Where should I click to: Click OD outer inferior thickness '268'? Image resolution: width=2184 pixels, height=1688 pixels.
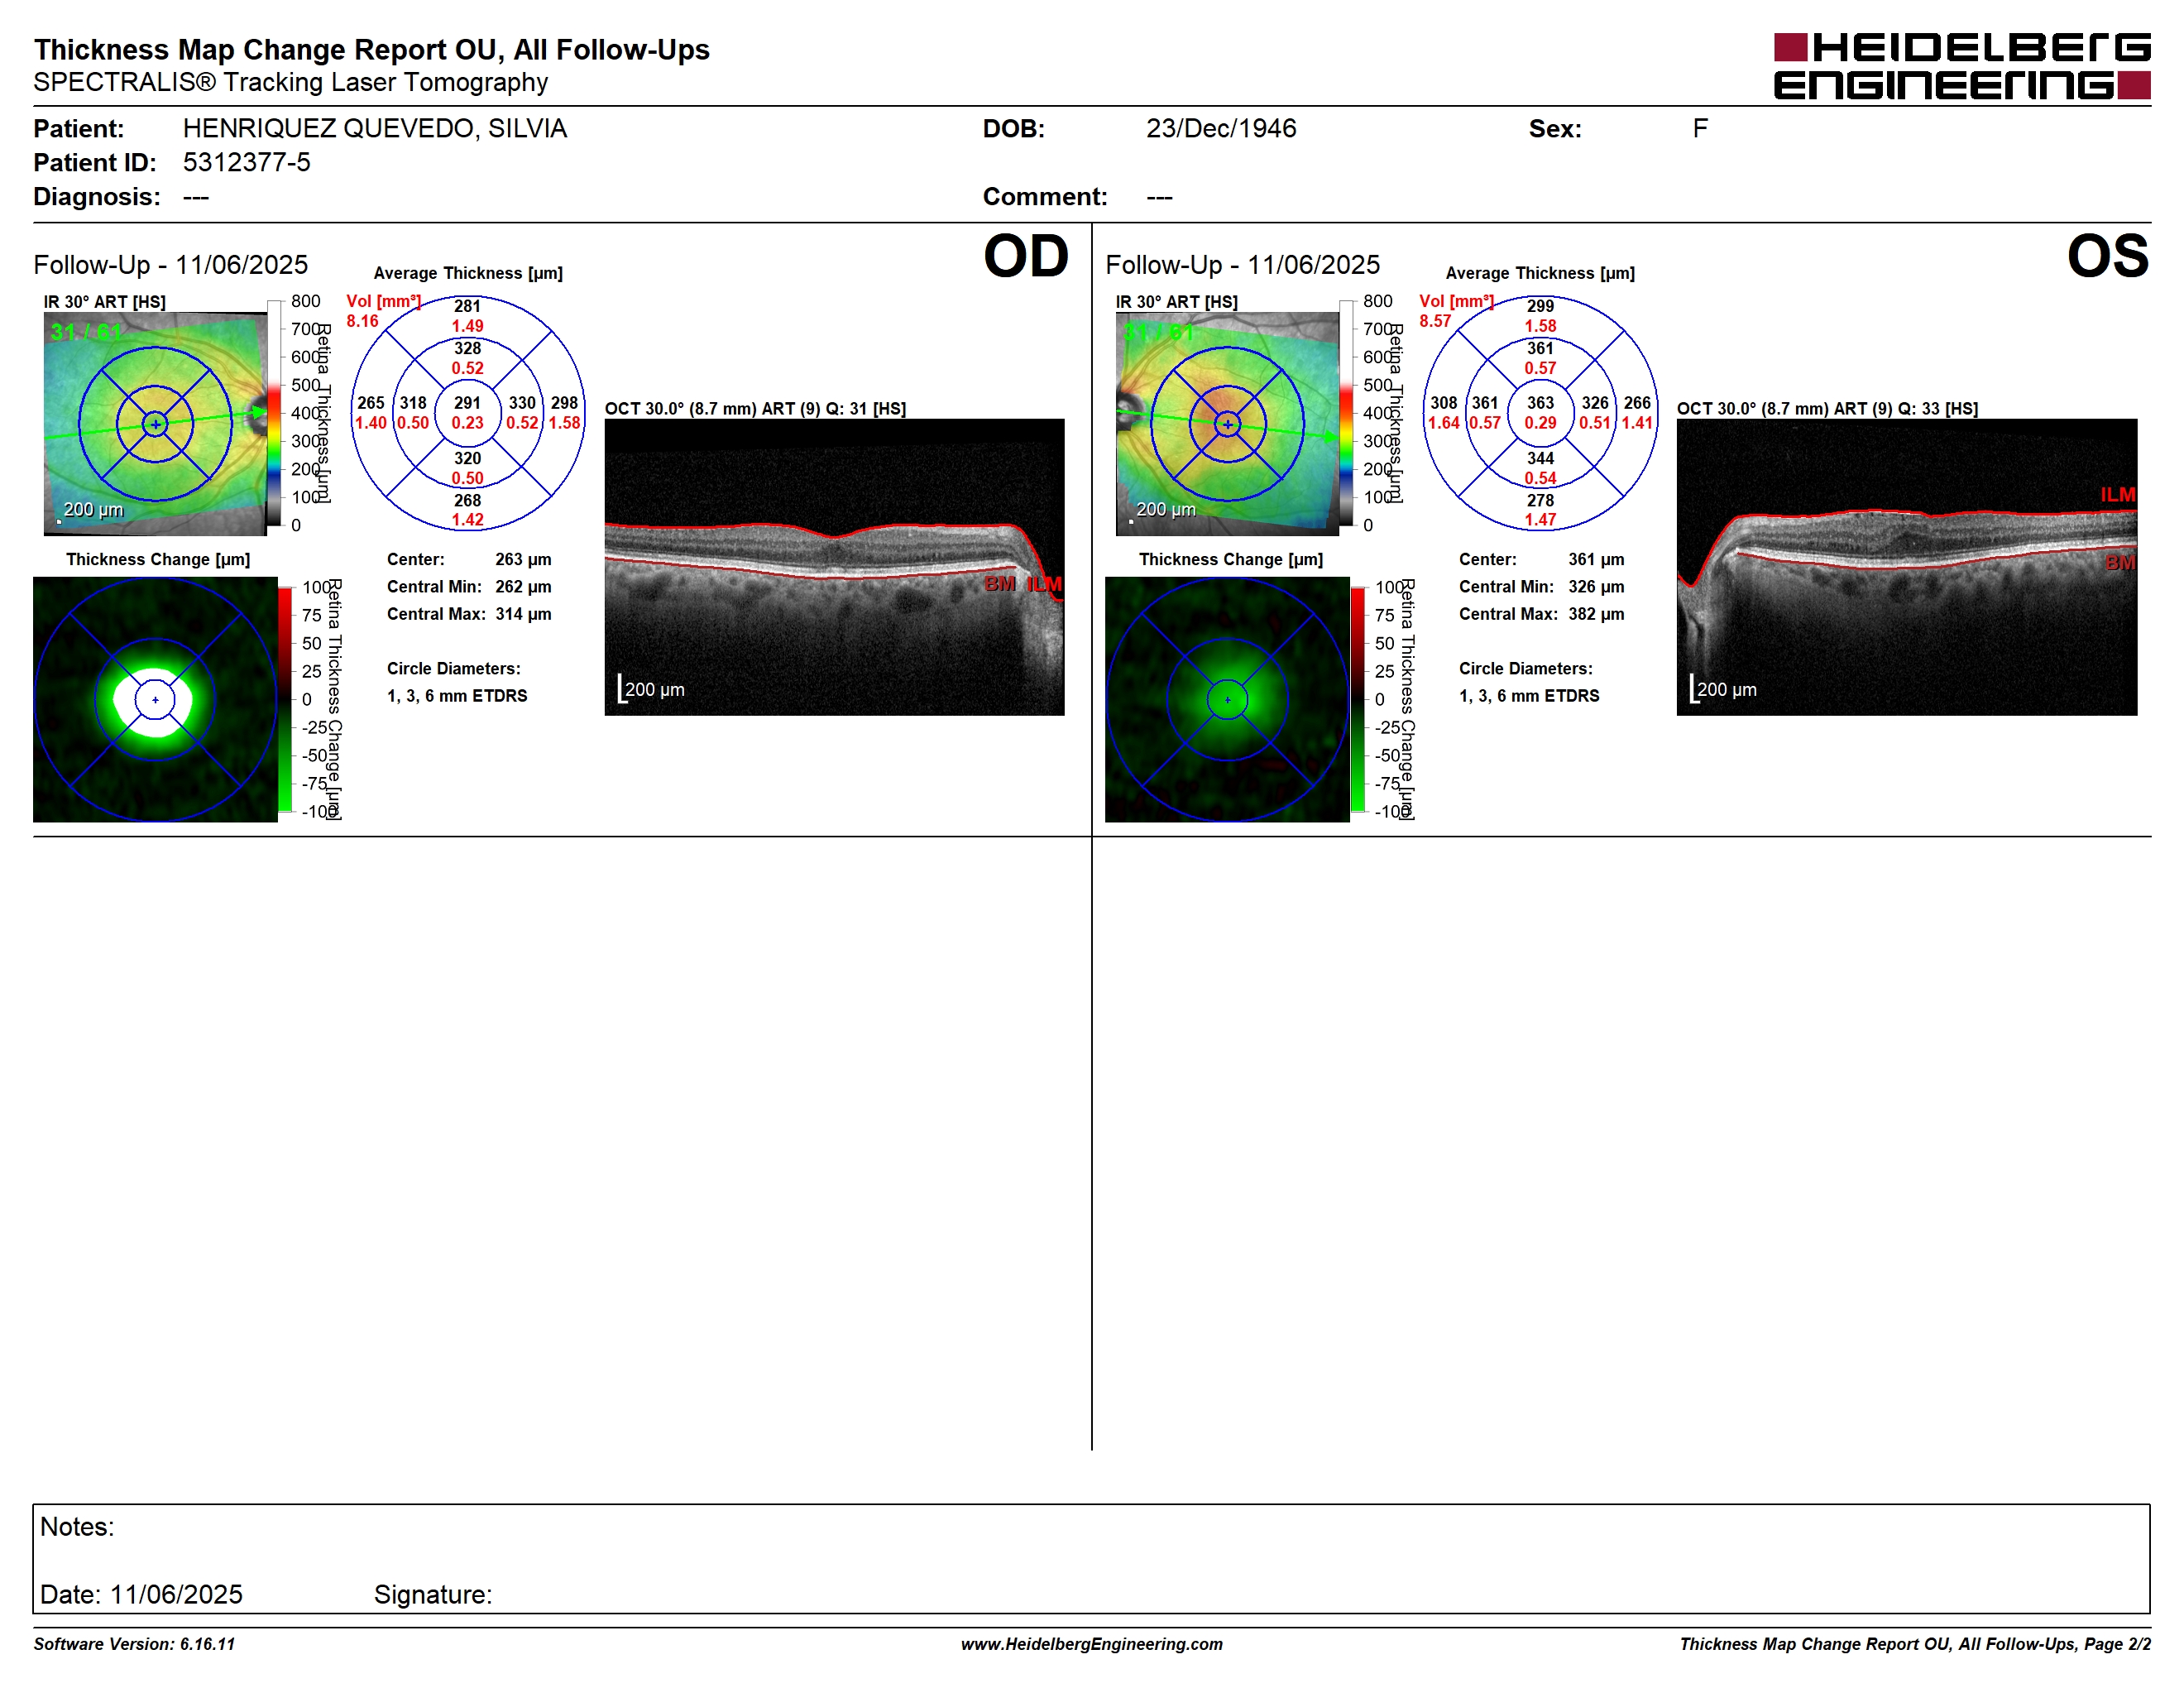pyautogui.click(x=467, y=500)
